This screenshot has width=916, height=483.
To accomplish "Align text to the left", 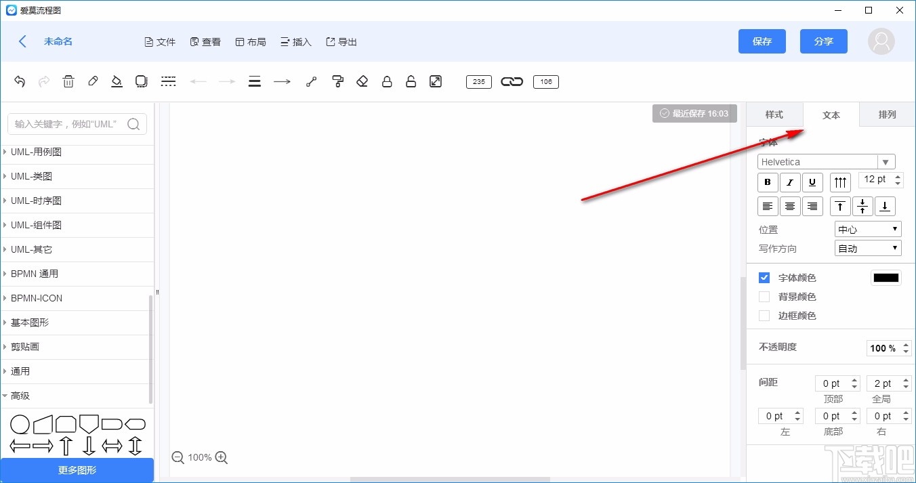I will pyautogui.click(x=768, y=206).
